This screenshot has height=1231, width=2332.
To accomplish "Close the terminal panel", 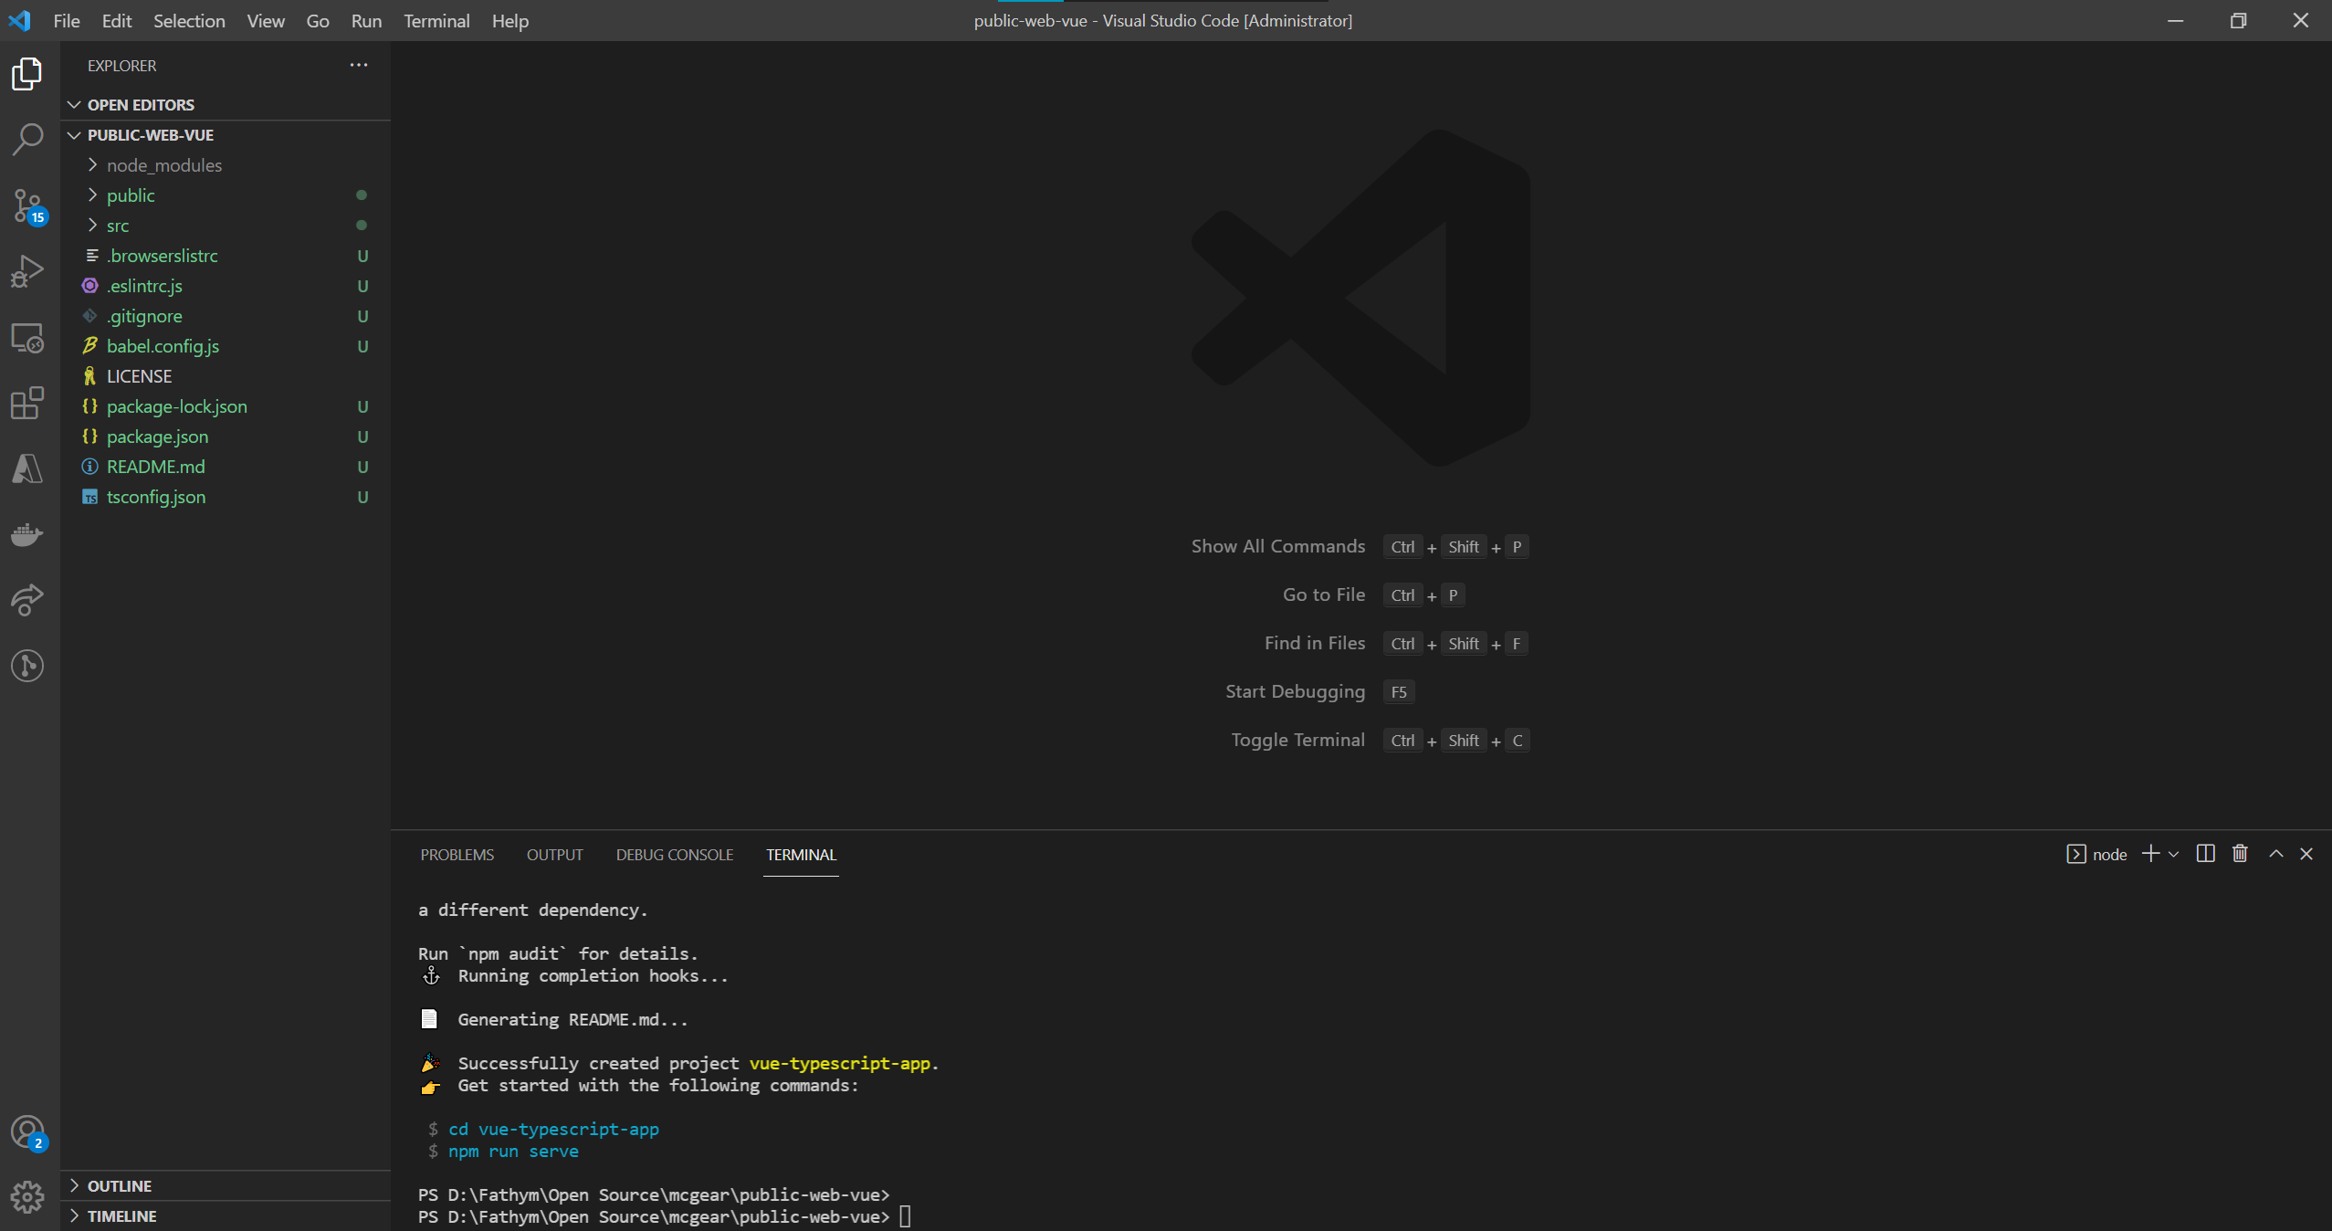I will (2306, 854).
